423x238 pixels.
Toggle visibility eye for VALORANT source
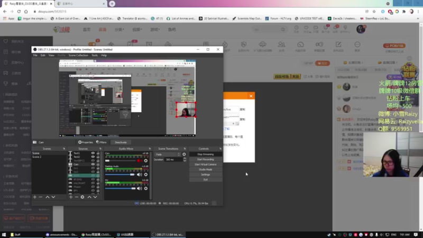[93, 183]
